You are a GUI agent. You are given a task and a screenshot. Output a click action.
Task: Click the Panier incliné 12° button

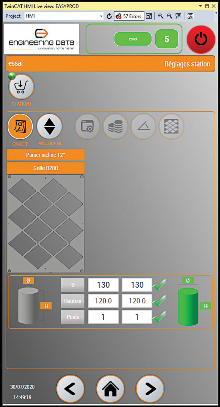(x=46, y=155)
